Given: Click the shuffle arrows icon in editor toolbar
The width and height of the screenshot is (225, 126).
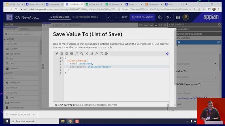Looking at the screenshot, I should coord(86,54).
